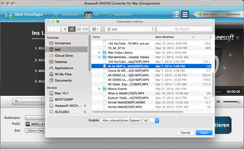Click the Audiospur field

coord(35,118)
